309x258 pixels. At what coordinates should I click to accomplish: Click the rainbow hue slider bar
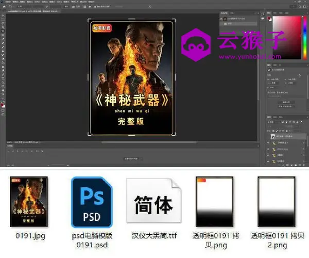305,38
